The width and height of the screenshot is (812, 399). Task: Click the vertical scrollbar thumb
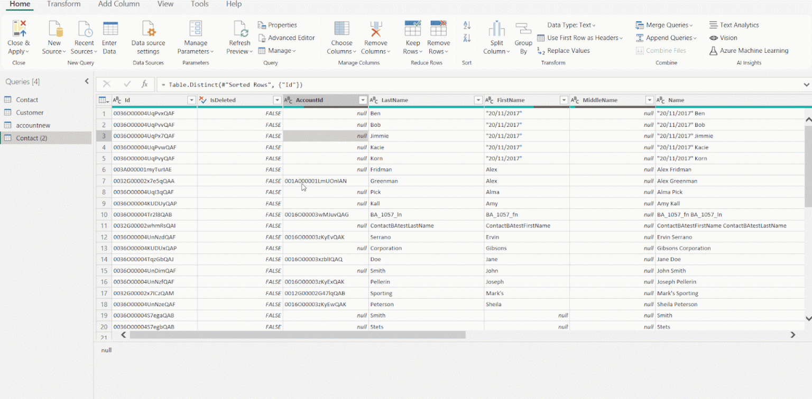(x=808, y=166)
